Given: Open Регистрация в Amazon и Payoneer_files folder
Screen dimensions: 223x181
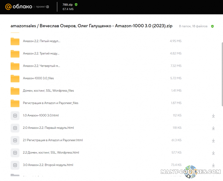Looking at the screenshot, I should point(50,103).
